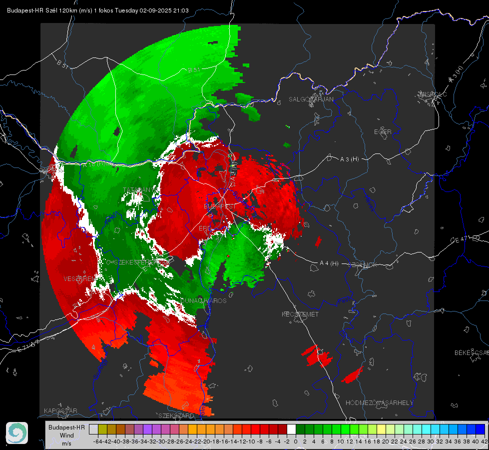Click the KECSKEMET city label

(x=300, y=314)
